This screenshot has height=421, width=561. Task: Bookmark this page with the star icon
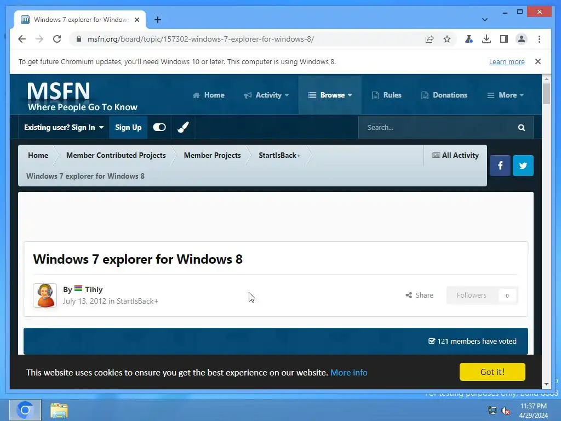(447, 39)
